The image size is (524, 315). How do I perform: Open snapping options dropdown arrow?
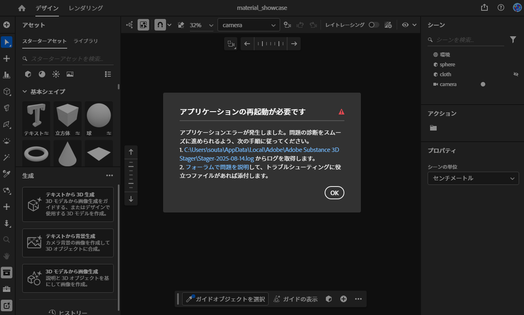click(169, 25)
